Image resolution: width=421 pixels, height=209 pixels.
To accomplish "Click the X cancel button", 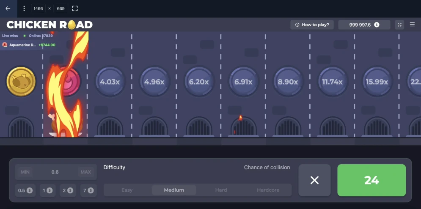I will pos(314,180).
